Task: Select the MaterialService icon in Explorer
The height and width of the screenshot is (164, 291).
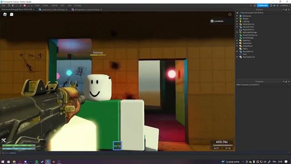Action: pos(241,24)
